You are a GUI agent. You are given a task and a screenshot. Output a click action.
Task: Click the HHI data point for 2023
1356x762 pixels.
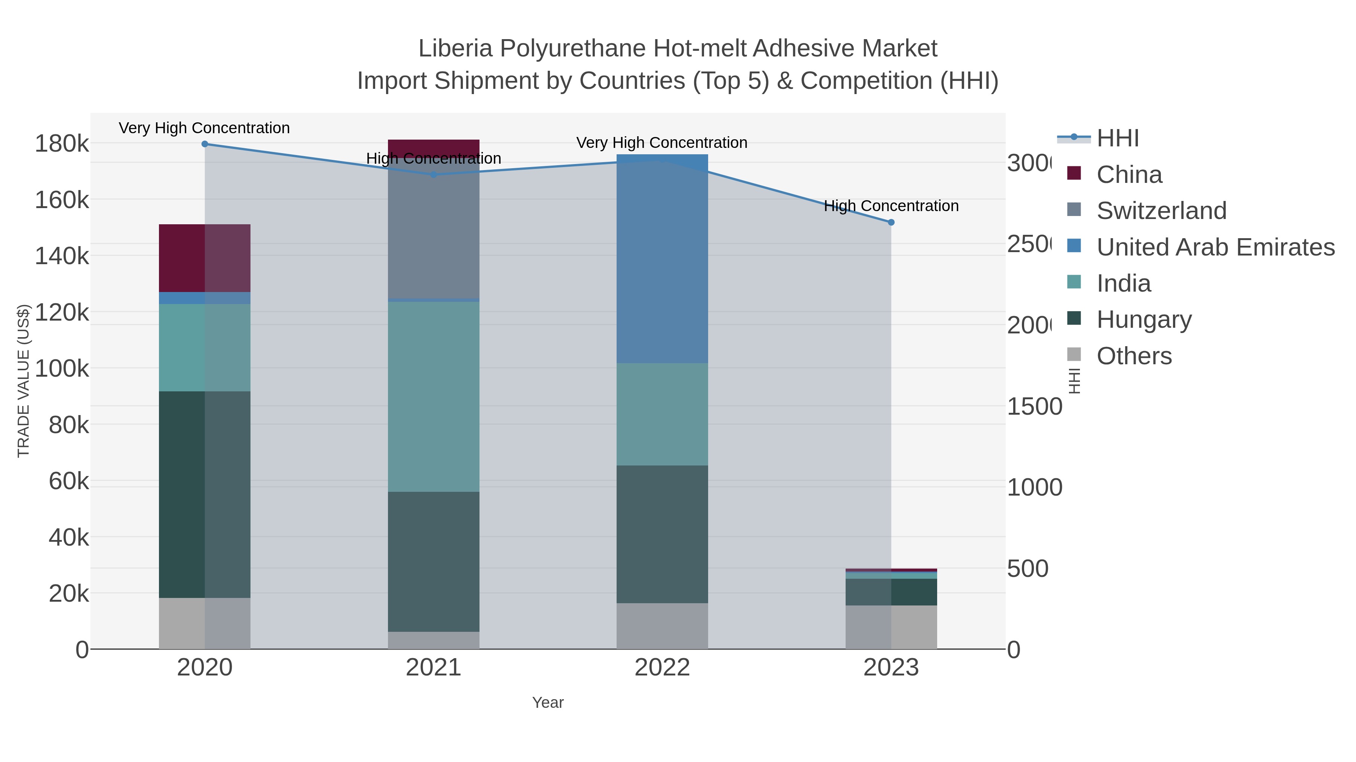(891, 222)
